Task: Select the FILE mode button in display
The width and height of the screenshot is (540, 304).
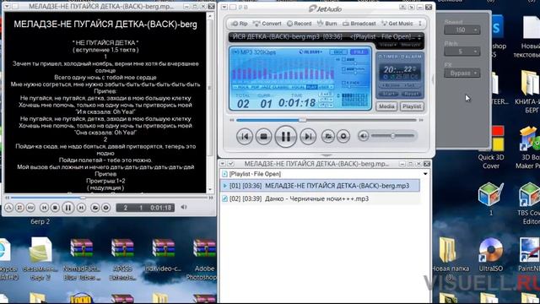Action: (x=359, y=52)
